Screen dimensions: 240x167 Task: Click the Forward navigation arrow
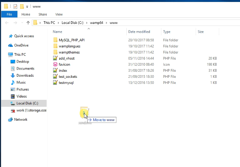coord(15,23)
